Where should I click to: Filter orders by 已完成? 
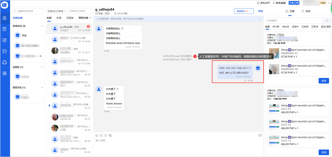coord(305,27)
